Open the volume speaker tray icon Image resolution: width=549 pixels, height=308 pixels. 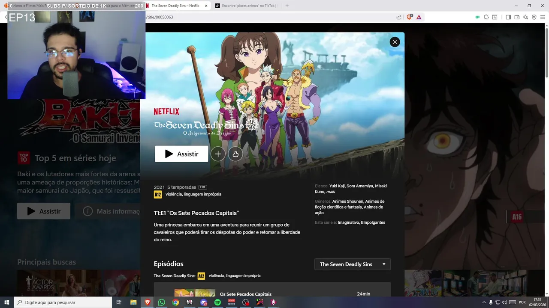click(504, 302)
